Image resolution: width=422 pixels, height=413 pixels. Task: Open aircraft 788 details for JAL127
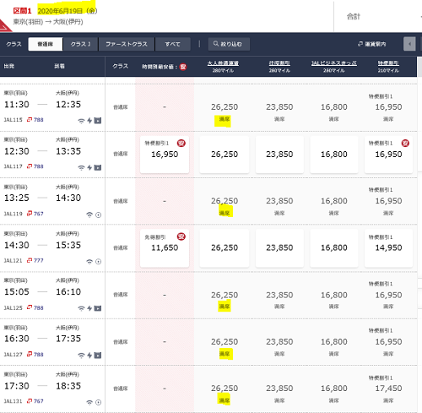point(35,354)
